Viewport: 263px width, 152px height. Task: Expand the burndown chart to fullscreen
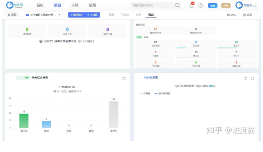(253, 78)
